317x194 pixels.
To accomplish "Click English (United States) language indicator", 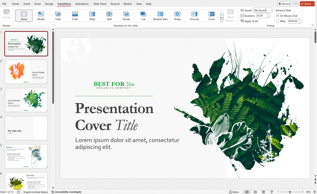I will 36,192.
